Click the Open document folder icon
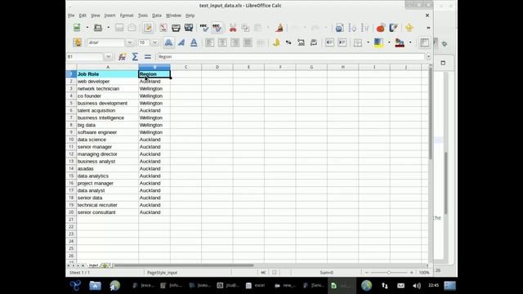Screen dimensions: 523x294 click(x=98, y=28)
